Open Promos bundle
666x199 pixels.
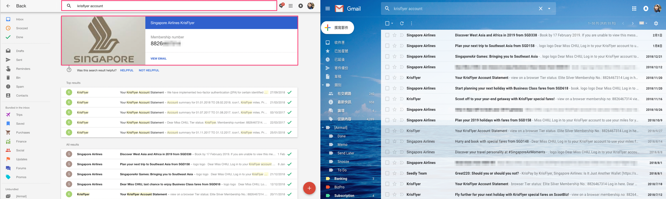21,177
